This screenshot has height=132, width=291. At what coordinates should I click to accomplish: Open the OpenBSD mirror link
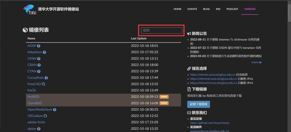click(35, 103)
